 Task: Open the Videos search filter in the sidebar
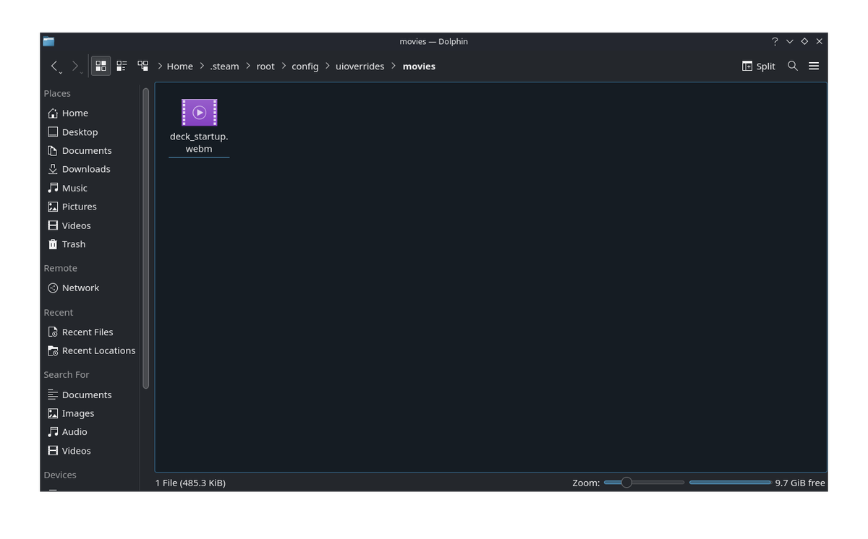tap(75, 450)
